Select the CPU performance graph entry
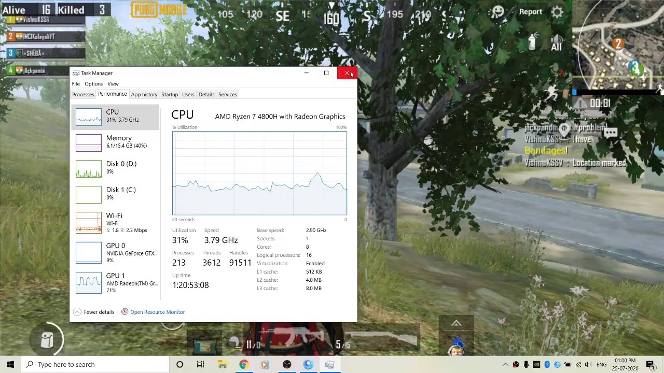The height and width of the screenshot is (373, 664). [115, 117]
